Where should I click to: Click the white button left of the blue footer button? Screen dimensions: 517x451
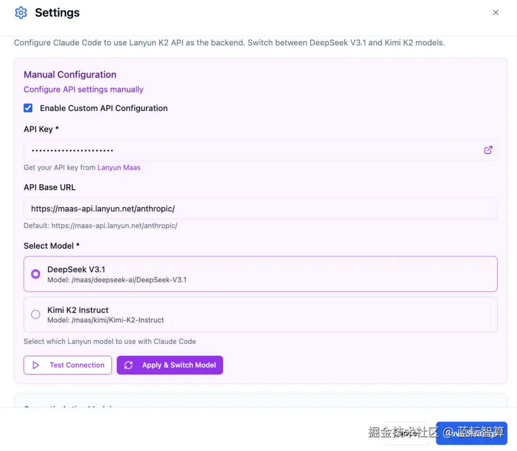406,433
